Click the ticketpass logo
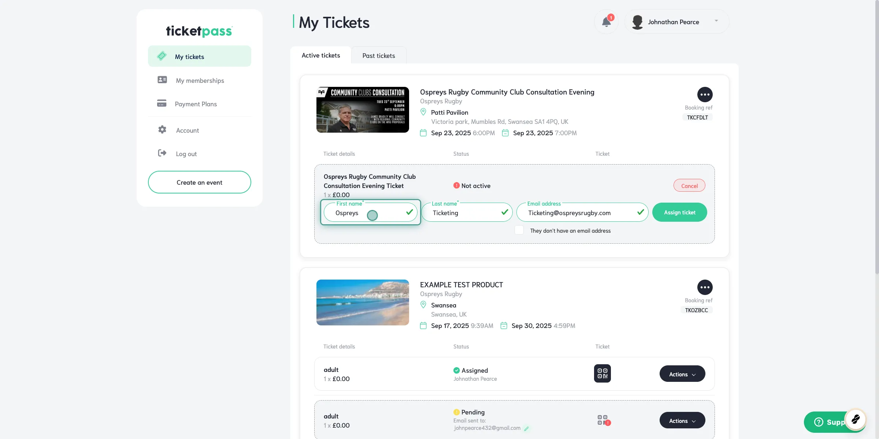 point(199,31)
